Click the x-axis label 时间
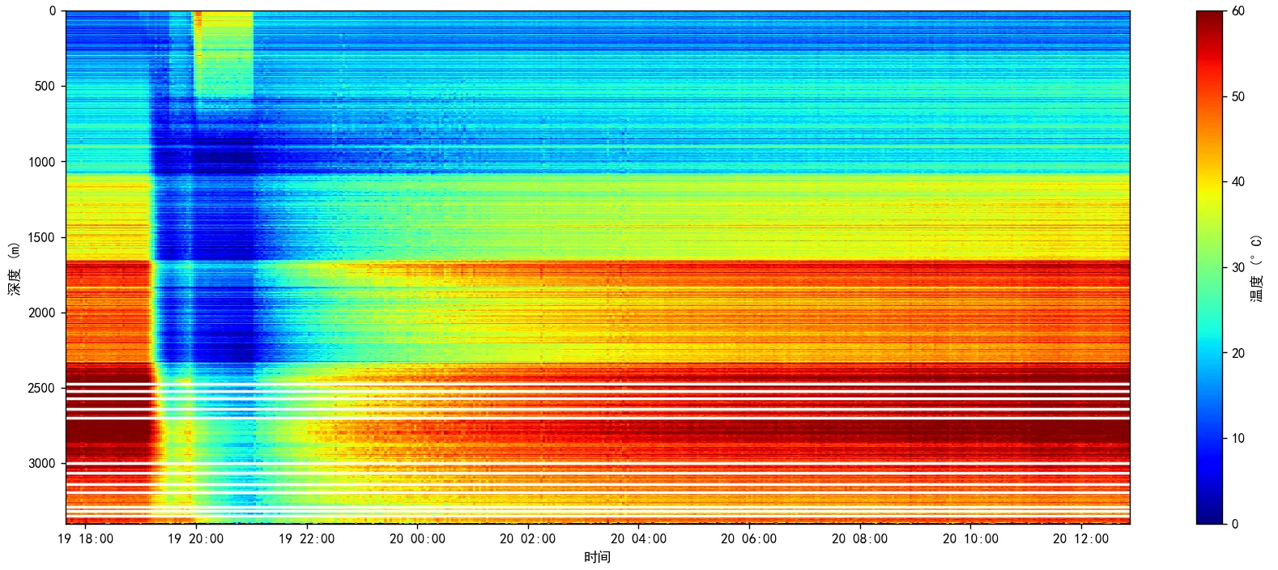The width and height of the screenshot is (1278, 570). [597, 557]
